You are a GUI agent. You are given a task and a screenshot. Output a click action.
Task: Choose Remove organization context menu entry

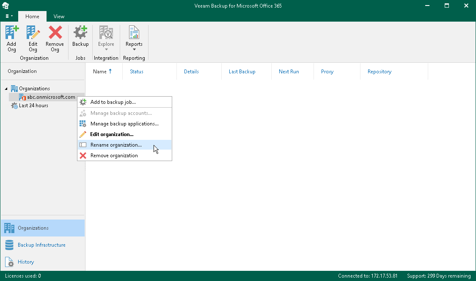[x=124, y=156]
